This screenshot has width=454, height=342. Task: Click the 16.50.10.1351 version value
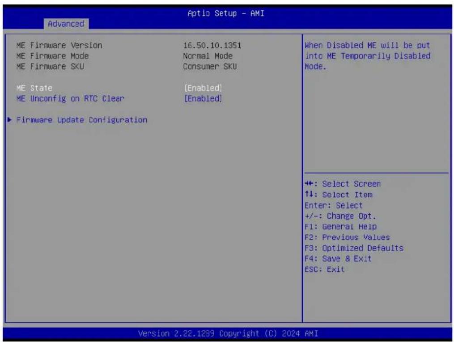[212, 46]
